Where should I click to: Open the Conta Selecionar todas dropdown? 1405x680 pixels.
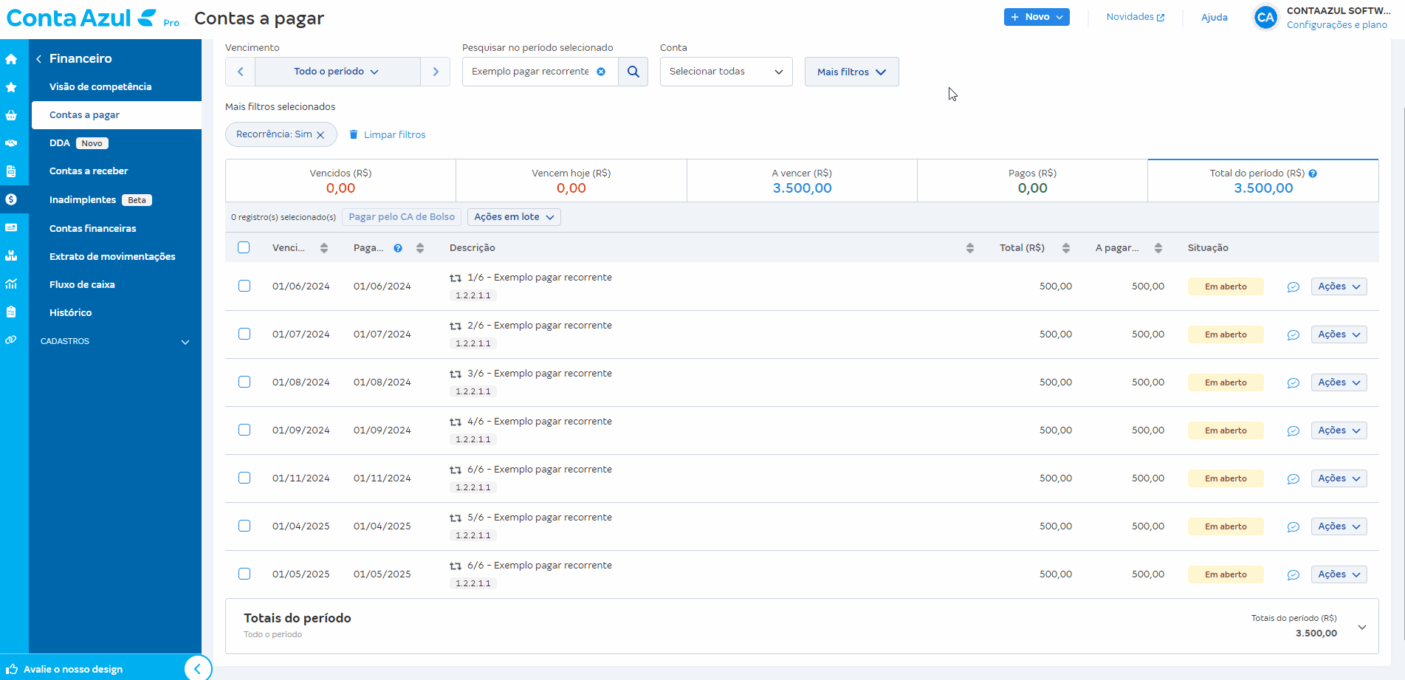(x=726, y=72)
